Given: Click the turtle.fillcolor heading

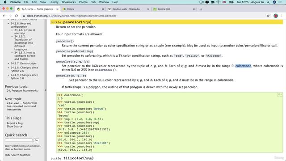Looking at the screenshot, I should pos(72,158).
